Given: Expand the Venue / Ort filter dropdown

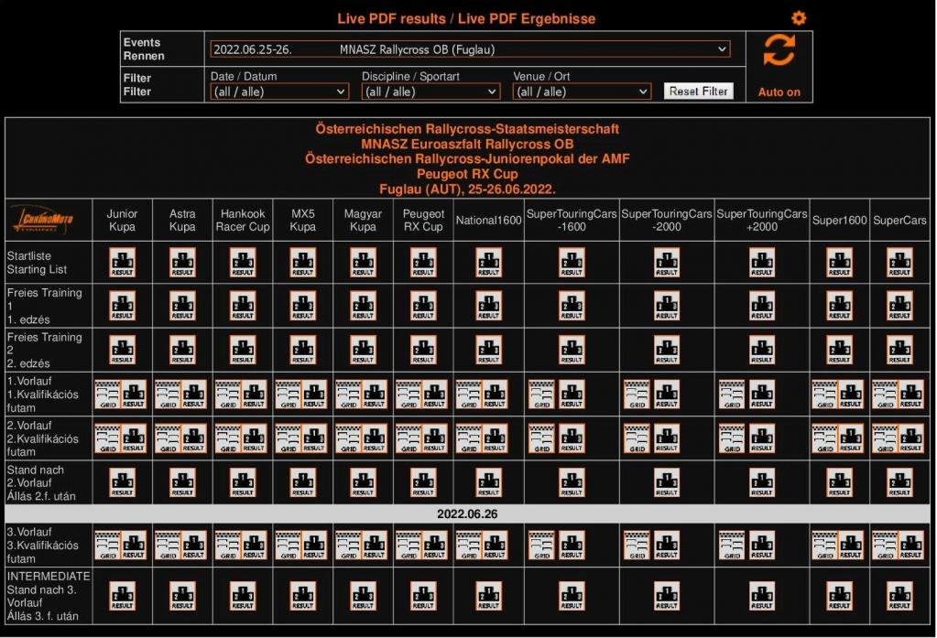Looking at the screenshot, I should (582, 92).
